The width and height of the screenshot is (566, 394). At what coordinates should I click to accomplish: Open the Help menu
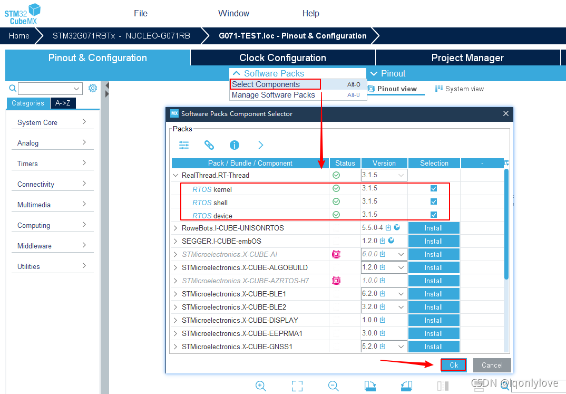click(x=311, y=13)
